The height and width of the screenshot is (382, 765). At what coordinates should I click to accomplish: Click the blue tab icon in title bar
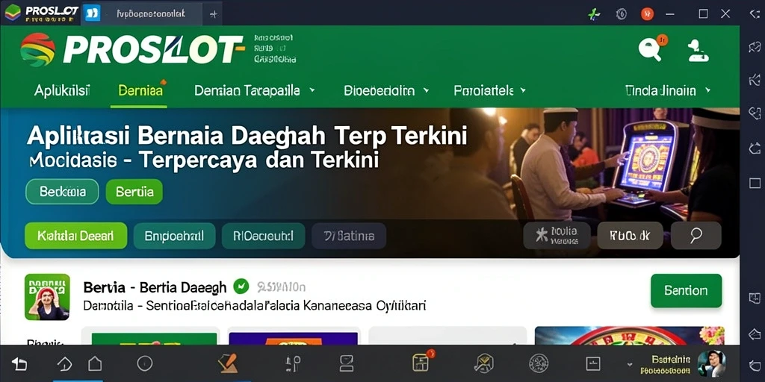click(x=92, y=13)
